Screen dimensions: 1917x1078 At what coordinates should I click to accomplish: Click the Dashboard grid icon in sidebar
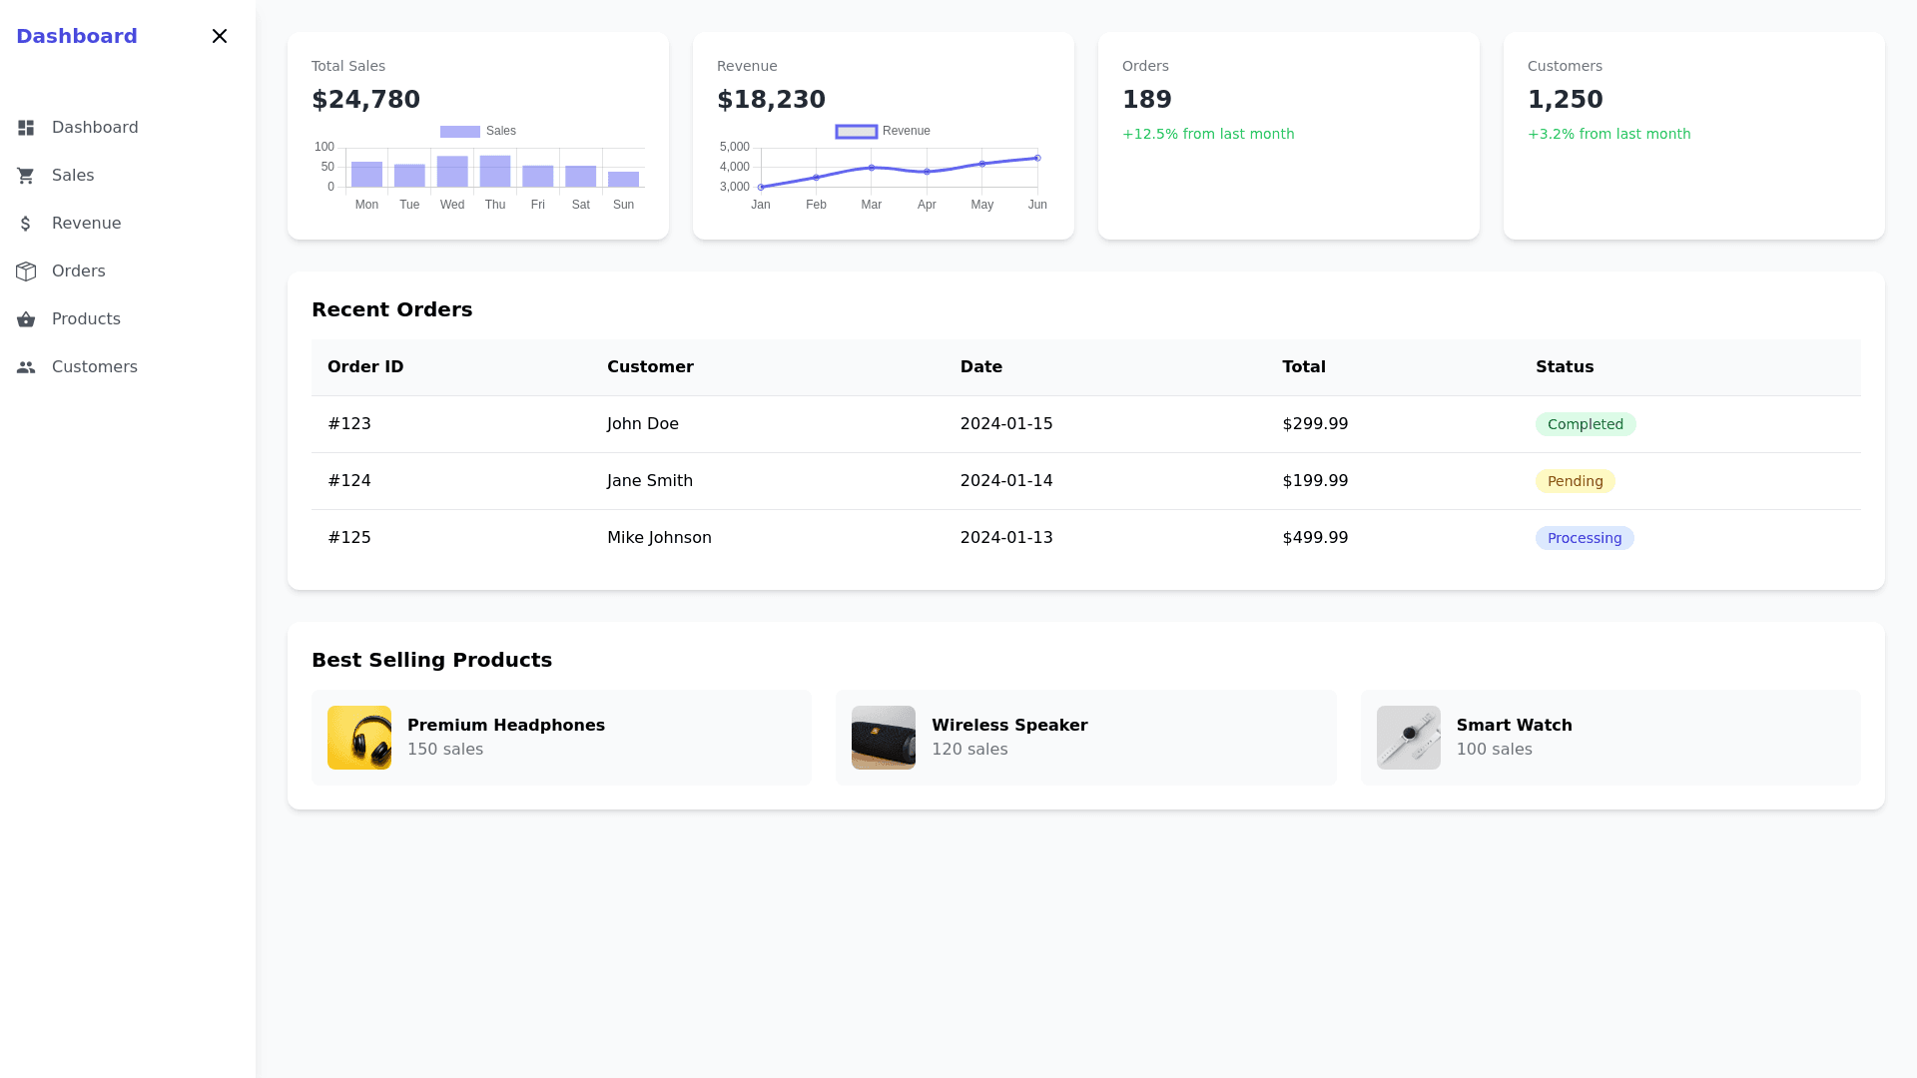coord(26,128)
